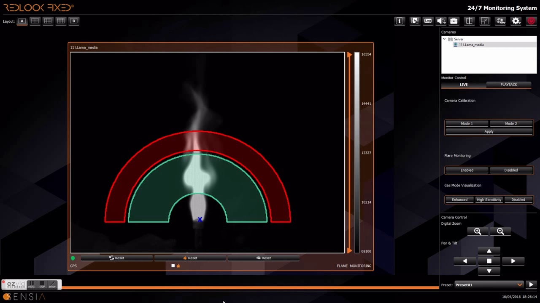
Task: Switch to the 3x3 grid layout
Action: point(48,21)
